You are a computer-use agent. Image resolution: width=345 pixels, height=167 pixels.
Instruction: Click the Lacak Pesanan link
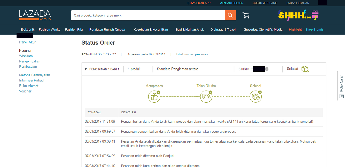click(x=298, y=3)
